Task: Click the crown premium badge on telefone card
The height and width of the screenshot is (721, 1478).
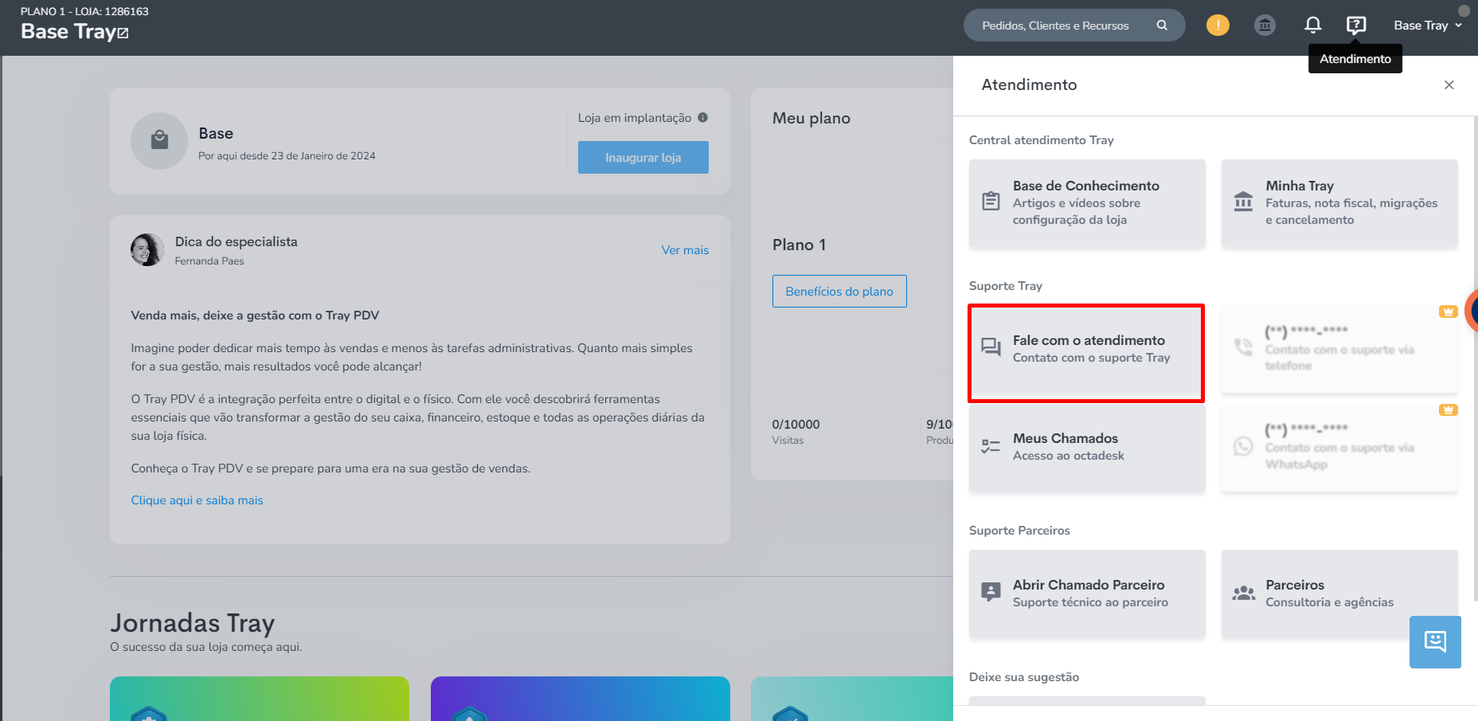Action: click(1448, 312)
